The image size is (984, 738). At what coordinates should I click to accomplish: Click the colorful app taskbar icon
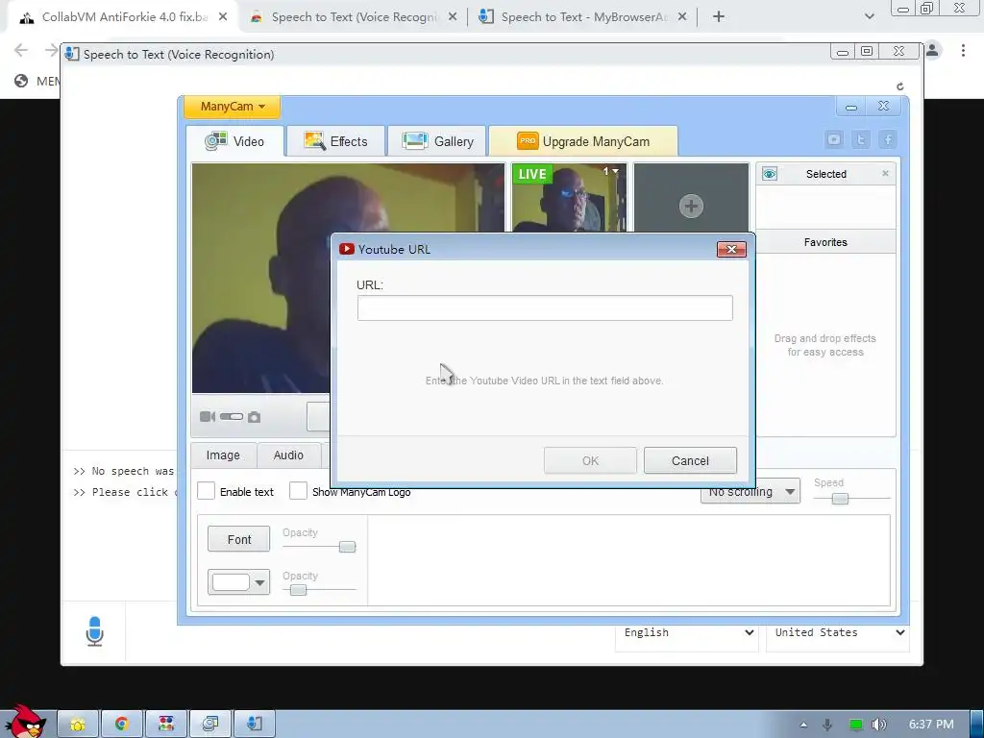(x=166, y=725)
